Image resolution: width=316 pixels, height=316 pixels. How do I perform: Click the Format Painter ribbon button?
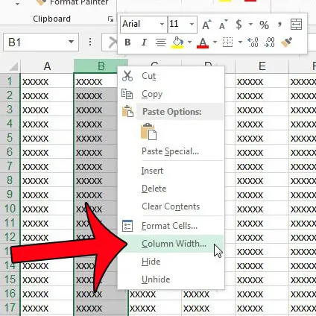(72, 3)
